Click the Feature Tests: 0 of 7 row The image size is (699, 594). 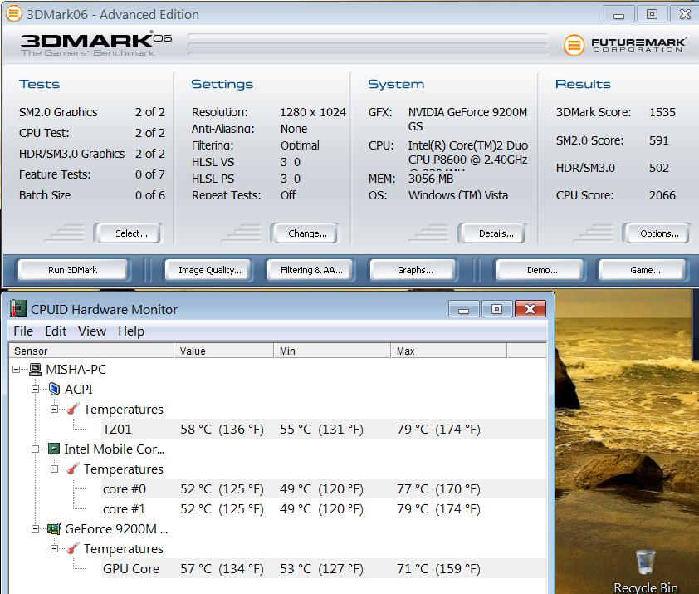tap(92, 174)
